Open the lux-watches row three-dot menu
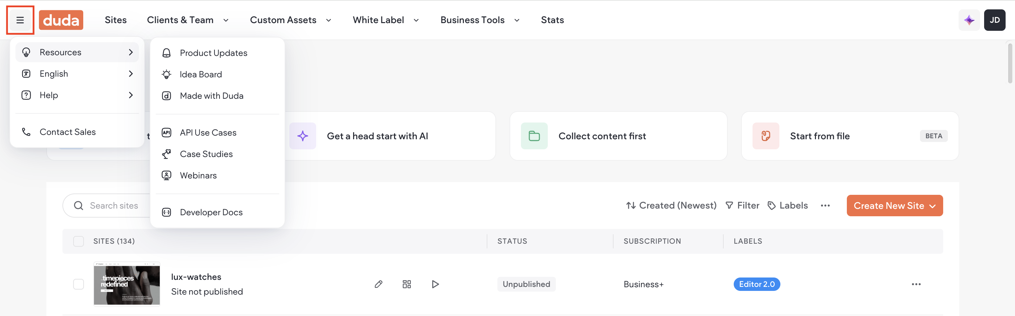The height and width of the screenshot is (316, 1015). click(x=916, y=284)
